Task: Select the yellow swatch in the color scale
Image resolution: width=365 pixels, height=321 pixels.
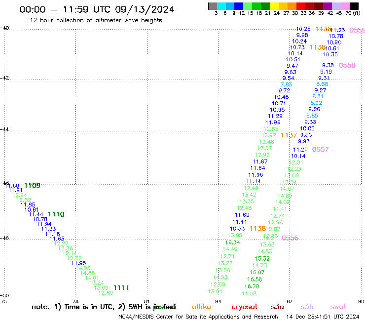Action: tap(274, 6)
